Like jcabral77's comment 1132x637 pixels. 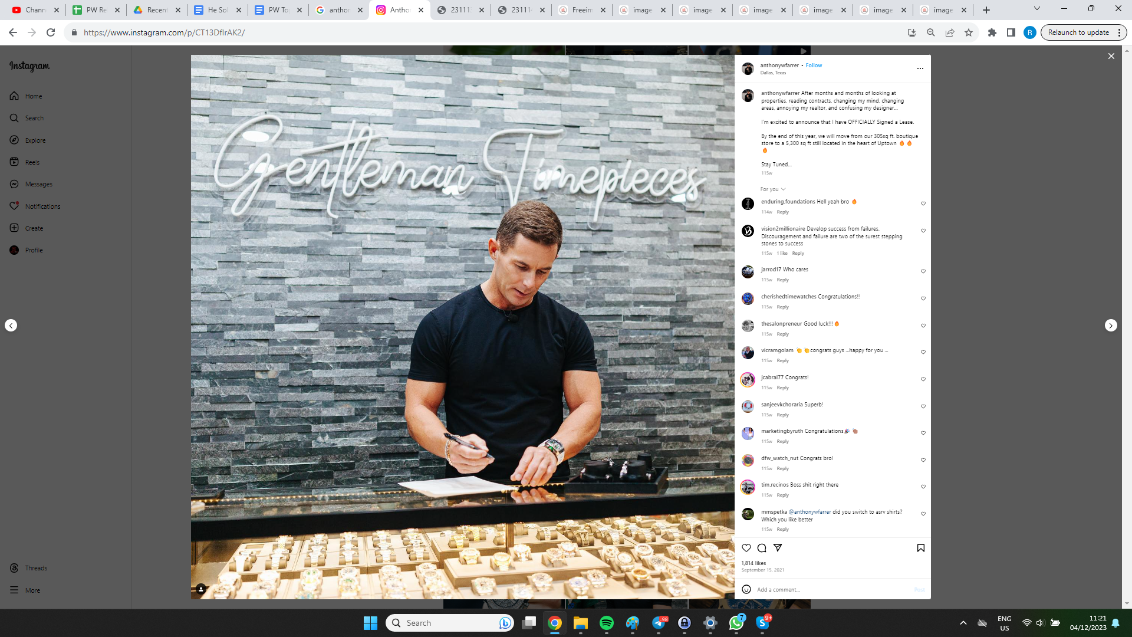[x=923, y=379]
